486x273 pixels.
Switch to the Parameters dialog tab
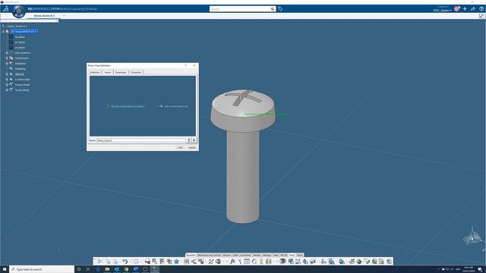(121, 72)
